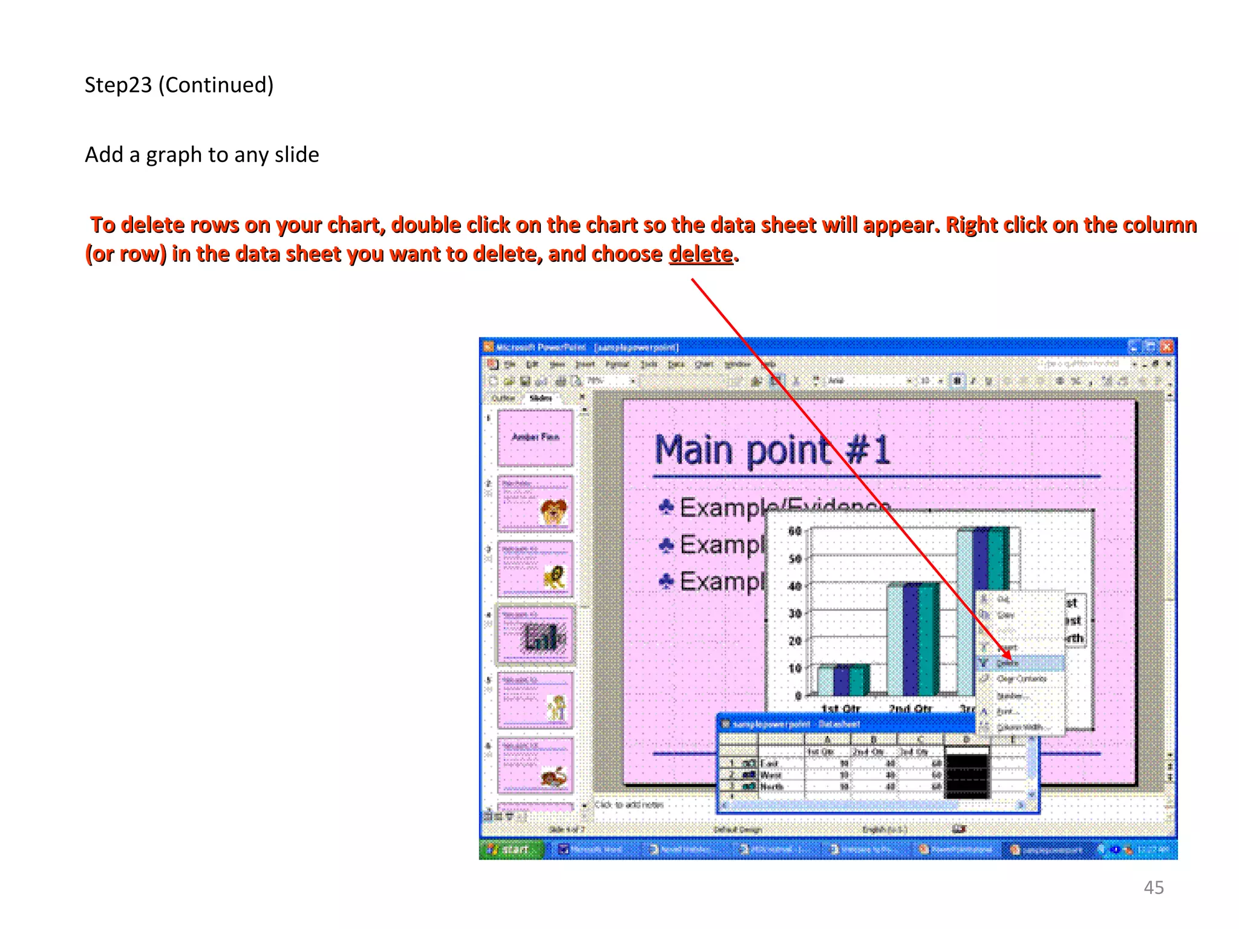Click the Increase Decimal toolbar icon
Screen dimensions: 1239x929
tap(1107, 380)
